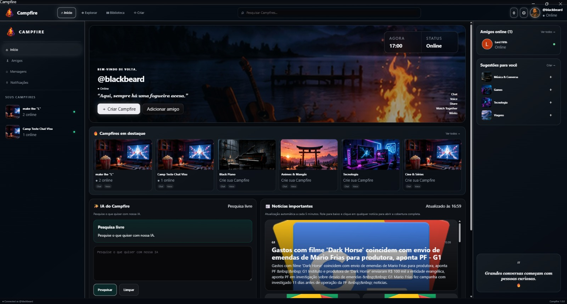
Task: Click the Watch Together label in the banner
Action: point(447,109)
